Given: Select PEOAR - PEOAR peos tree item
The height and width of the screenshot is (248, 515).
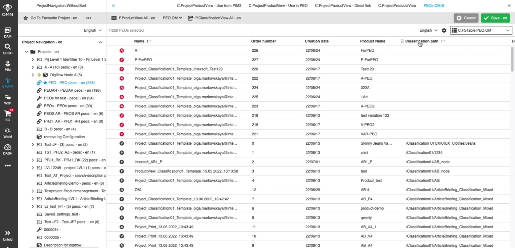Looking at the screenshot, I should tap(72, 90).
